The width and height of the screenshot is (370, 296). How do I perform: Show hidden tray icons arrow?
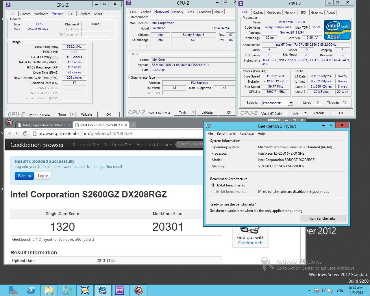309,290
